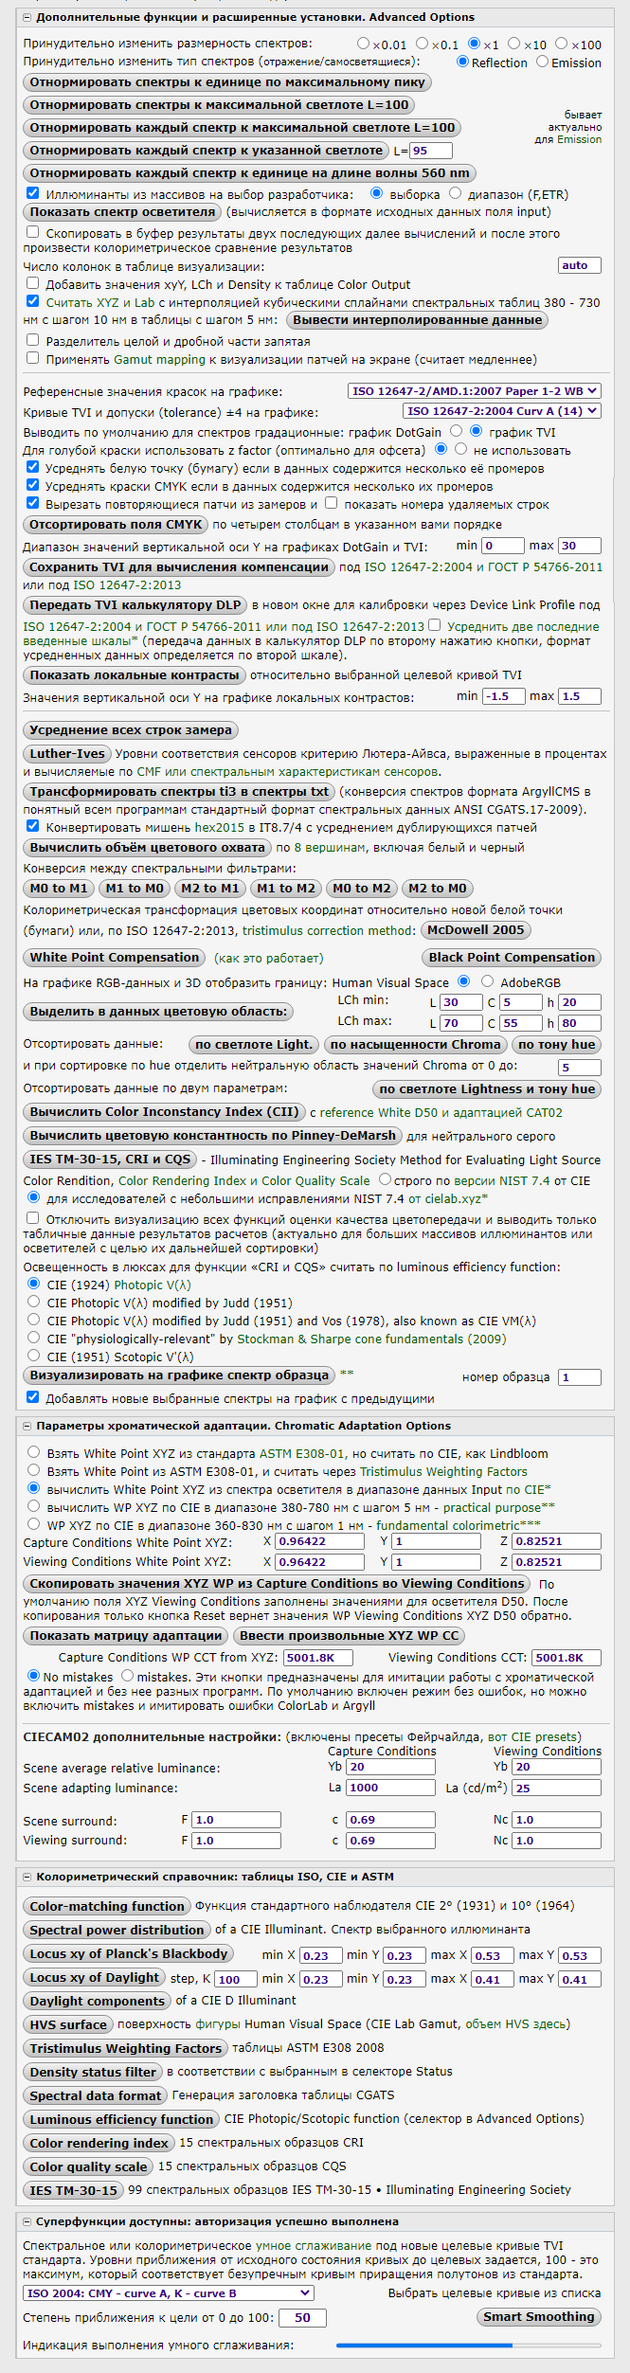Choose the диапазон (F,ETR) illuminant radio
Viewport: 630px width, 2373px height.
tap(456, 193)
